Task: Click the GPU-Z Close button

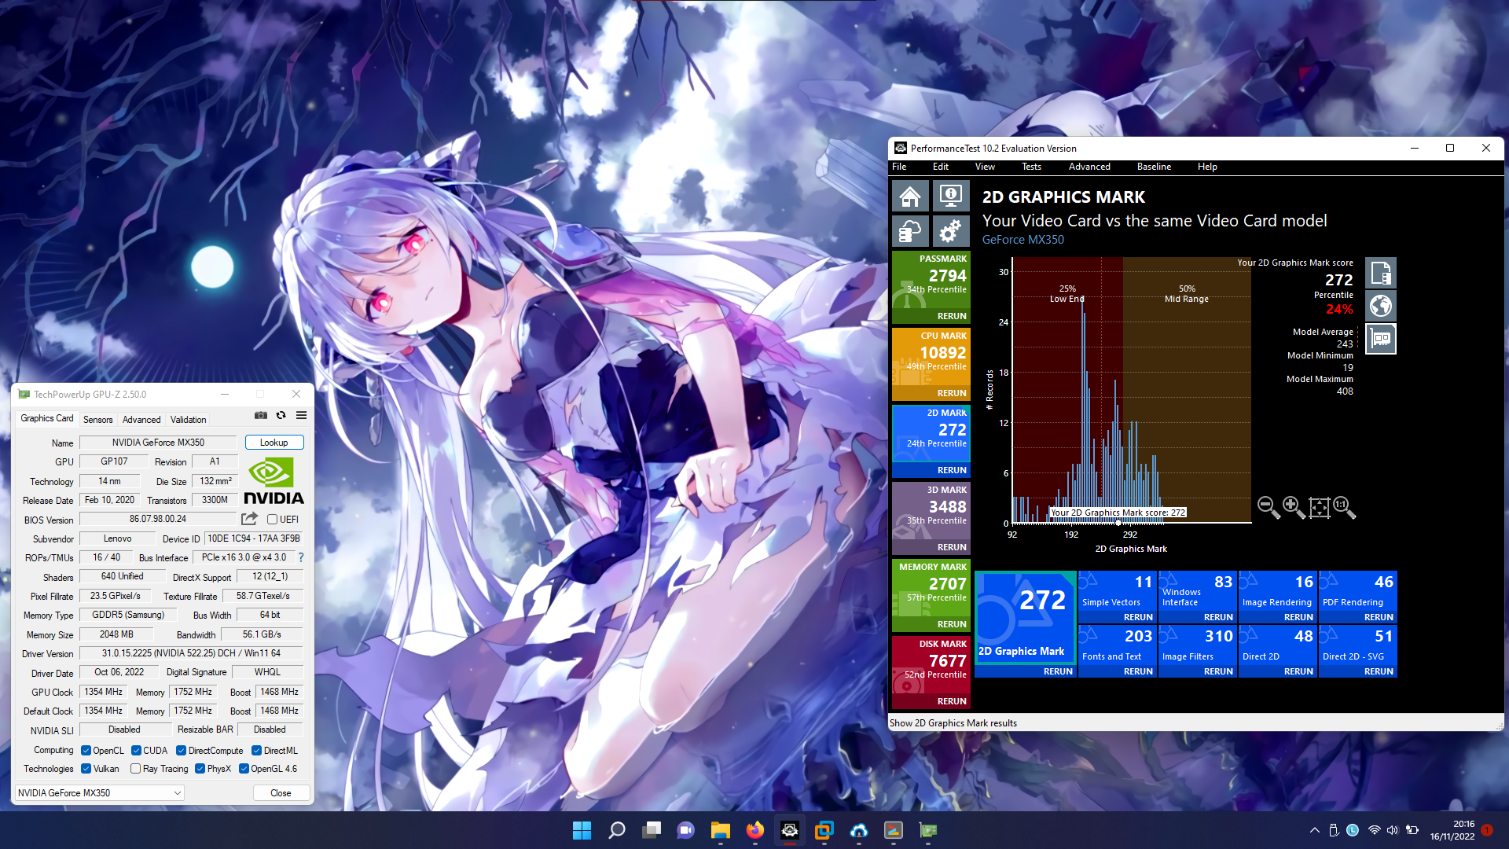Action: click(x=281, y=793)
